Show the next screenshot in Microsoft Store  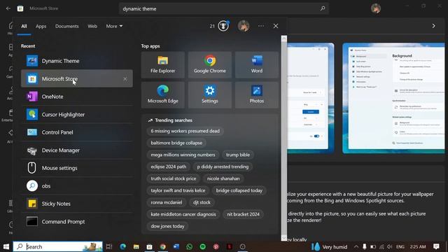click(x=434, y=26)
